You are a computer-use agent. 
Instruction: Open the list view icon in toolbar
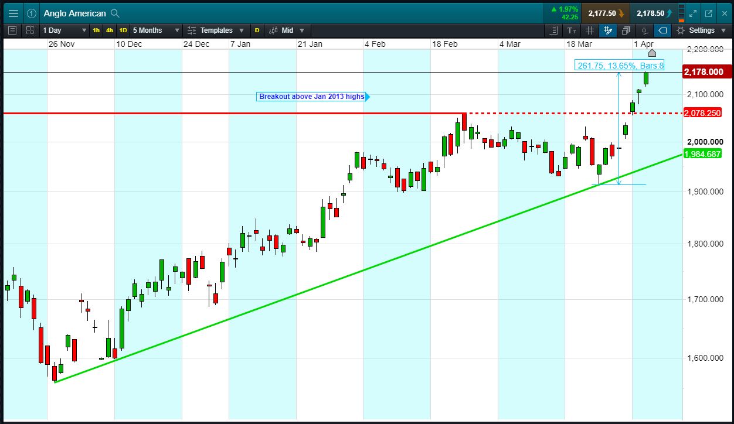[13, 30]
